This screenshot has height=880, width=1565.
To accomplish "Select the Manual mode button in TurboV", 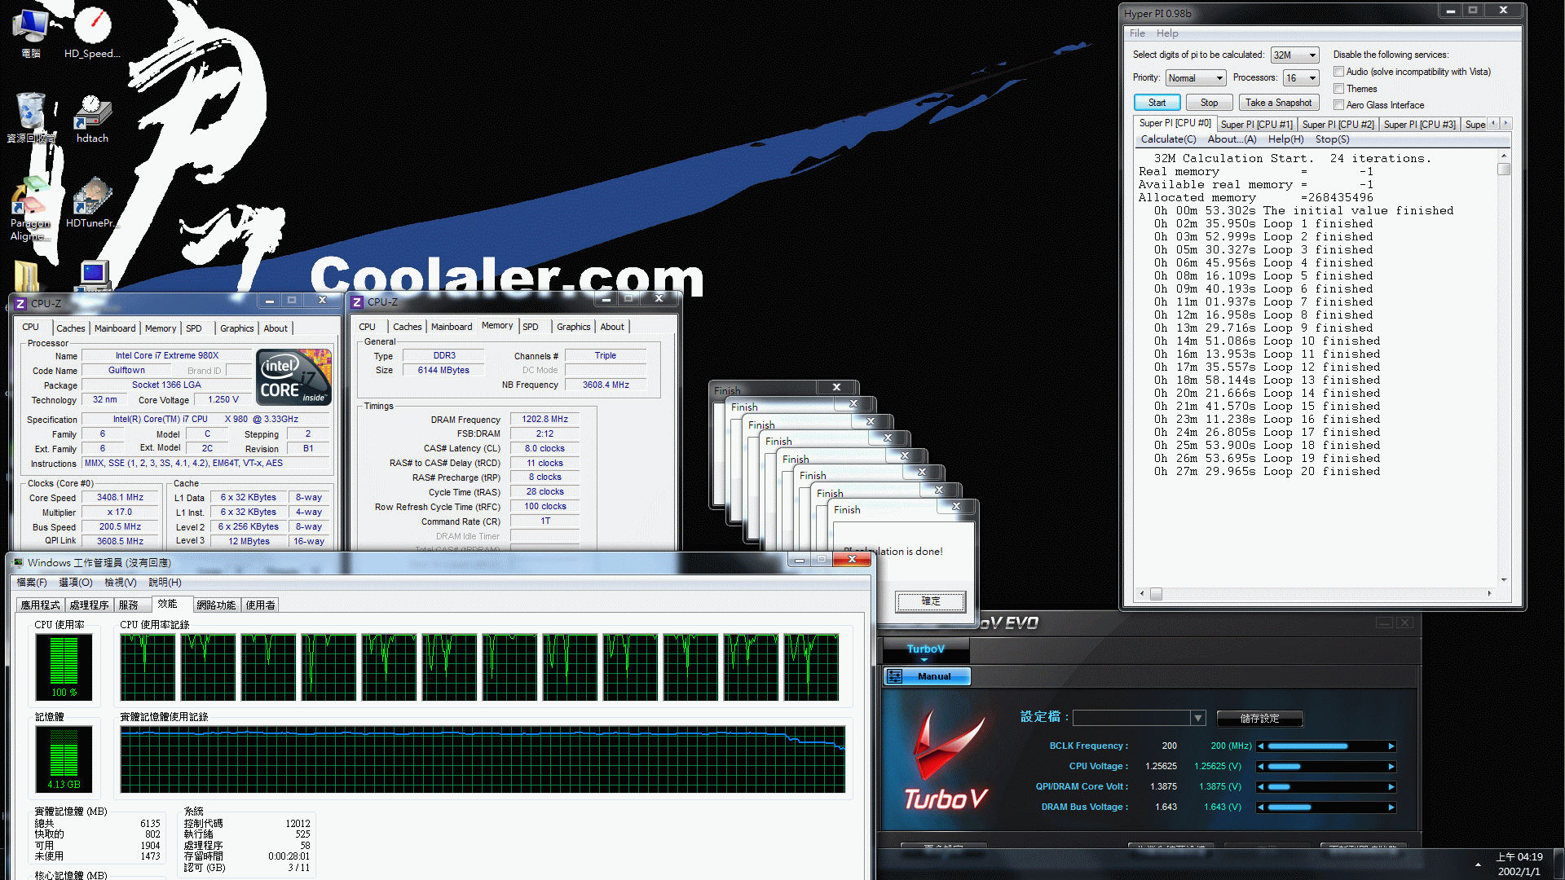I will [927, 676].
